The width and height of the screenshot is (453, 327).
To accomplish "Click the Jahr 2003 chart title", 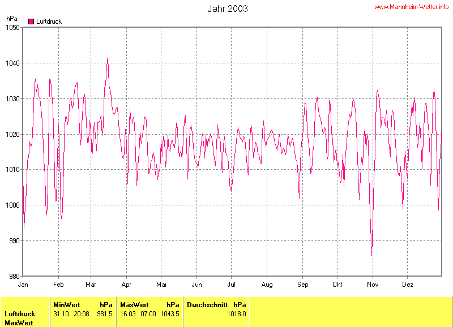I will click(227, 9).
